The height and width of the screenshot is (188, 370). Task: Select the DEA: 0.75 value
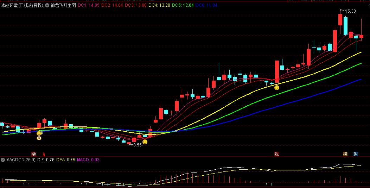pos(66,160)
